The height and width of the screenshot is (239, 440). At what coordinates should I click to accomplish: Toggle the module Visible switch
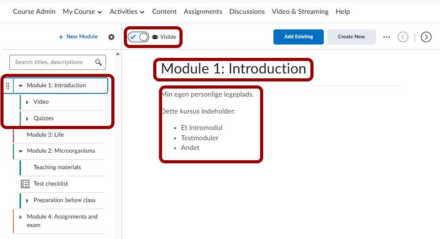pyautogui.click(x=138, y=37)
